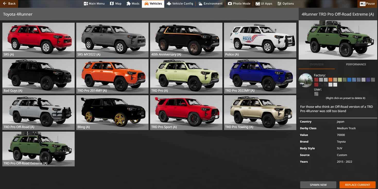Select the Bling (A) configuration thumbnail
This screenshot has height=189, width=378.
coord(112,113)
